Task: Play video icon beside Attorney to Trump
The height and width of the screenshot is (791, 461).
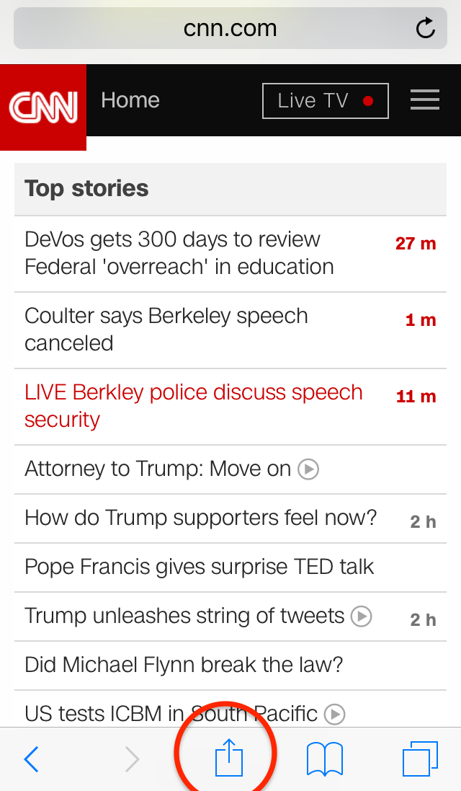Action: (x=308, y=469)
